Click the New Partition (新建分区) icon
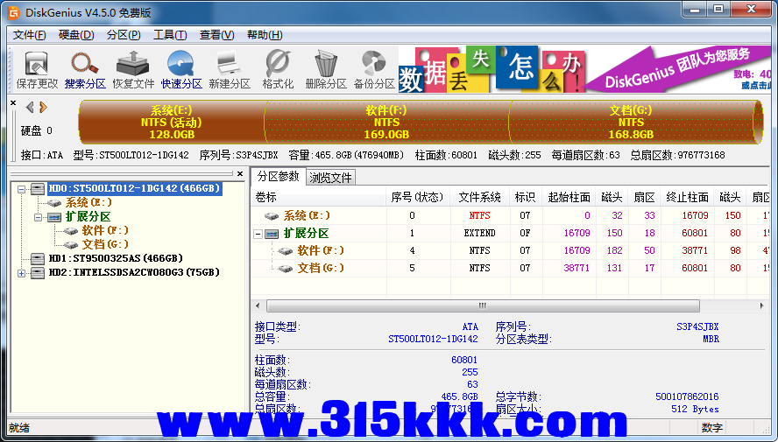Screen dimensions: 778x442 (230, 70)
